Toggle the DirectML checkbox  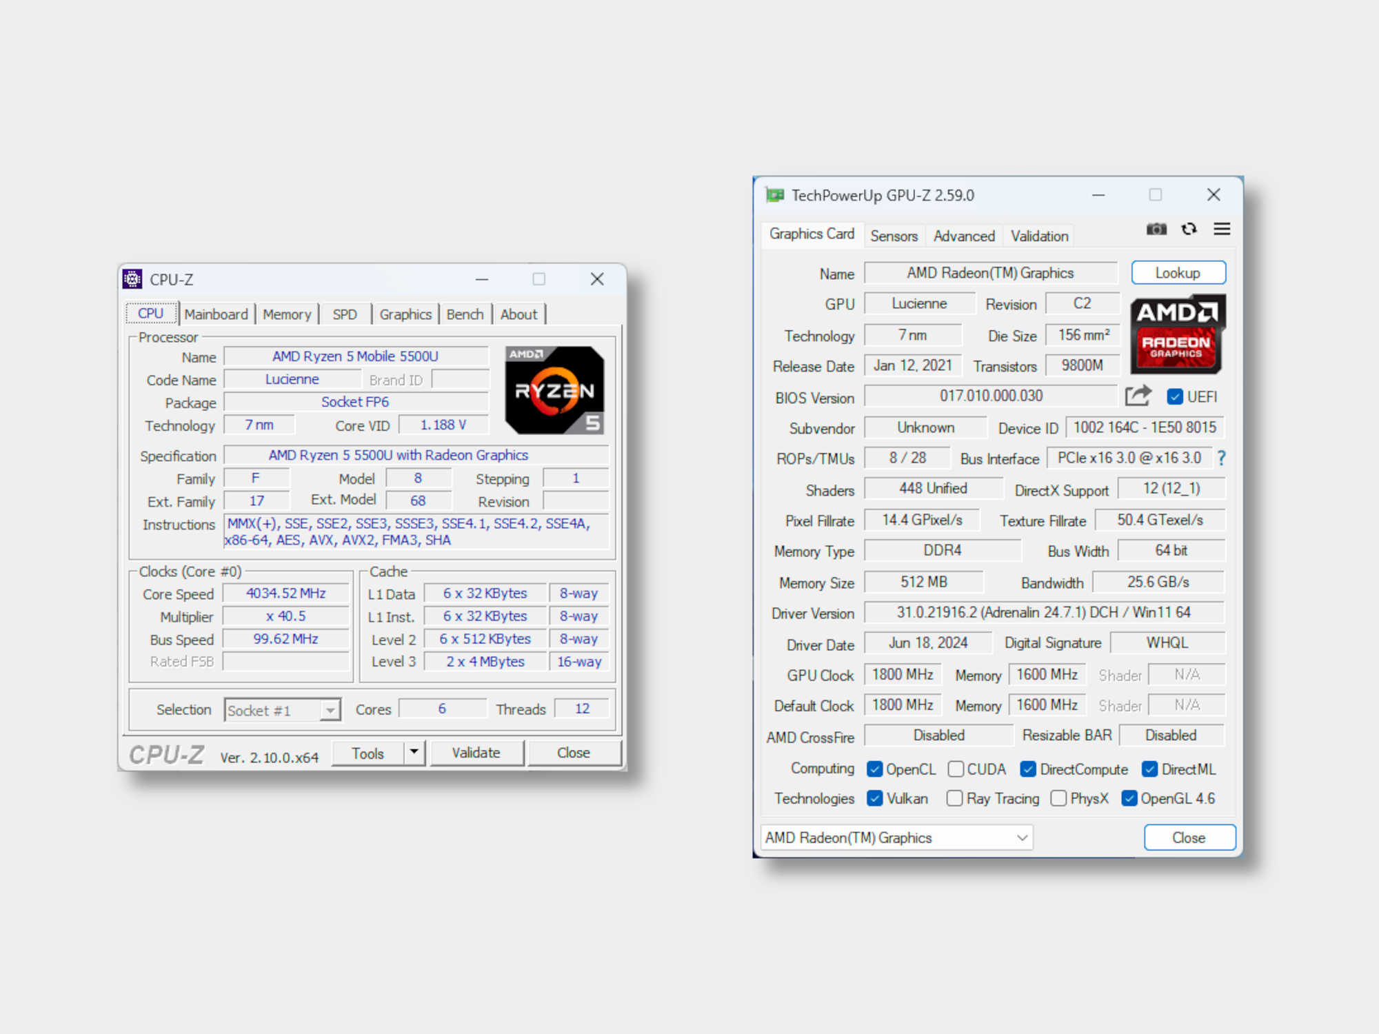(x=1149, y=769)
